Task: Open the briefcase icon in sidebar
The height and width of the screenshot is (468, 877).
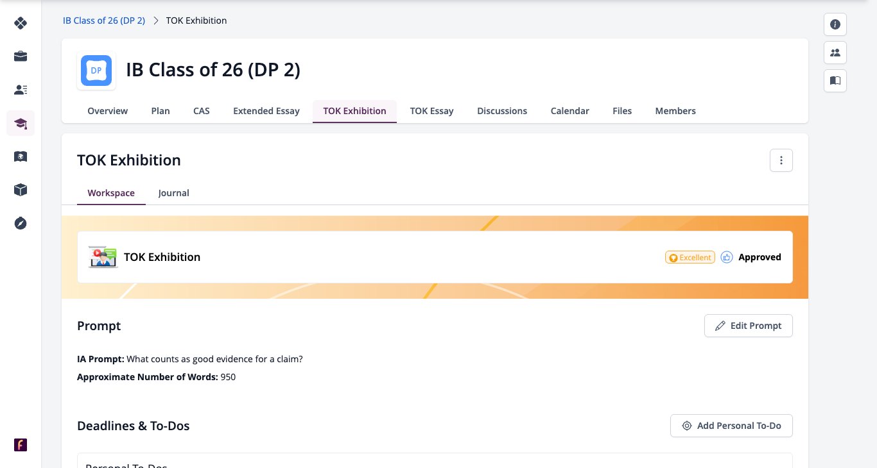Action: pyautogui.click(x=21, y=56)
